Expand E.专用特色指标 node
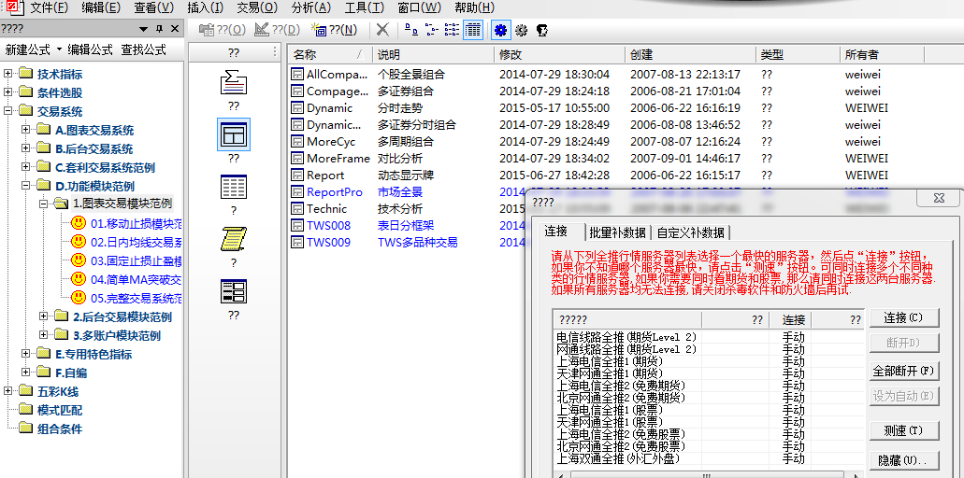 click(x=25, y=354)
